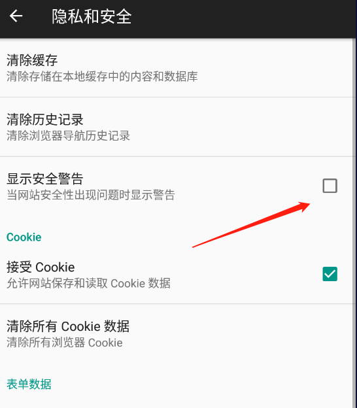Tap 清除所有 Cookie 数据 item
This screenshot has width=357, height=408.
pos(178,334)
